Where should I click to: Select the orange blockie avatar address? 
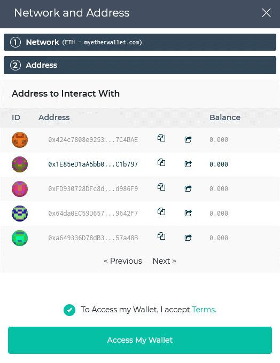140,140
